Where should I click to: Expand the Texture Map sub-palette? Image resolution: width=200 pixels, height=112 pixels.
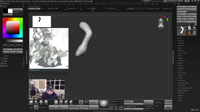[182, 80]
